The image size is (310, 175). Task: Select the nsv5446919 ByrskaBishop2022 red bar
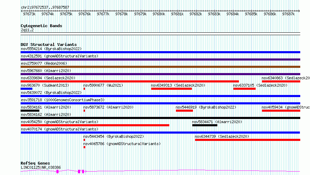coord(185,111)
